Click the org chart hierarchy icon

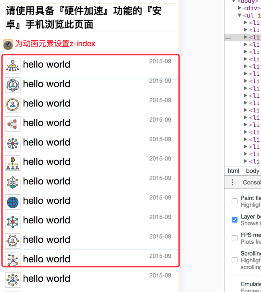(12, 163)
